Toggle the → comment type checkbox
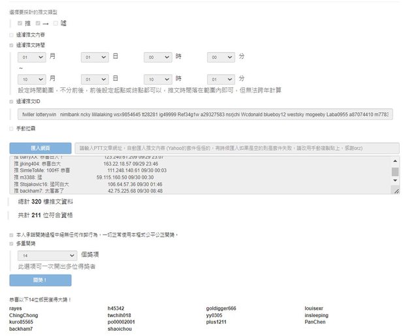The image size is (418, 336). [39, 23]
